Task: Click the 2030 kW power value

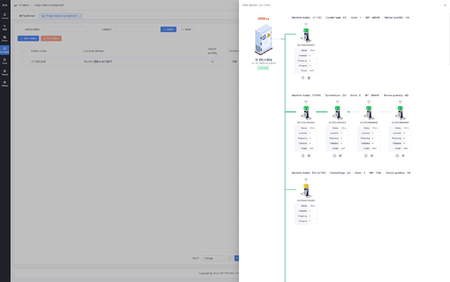Action: coord(264,19)
